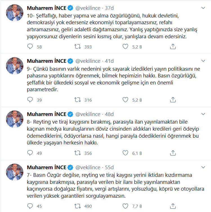Like the tweet beginning with 9- Çünkü basının

pos(125,100)
